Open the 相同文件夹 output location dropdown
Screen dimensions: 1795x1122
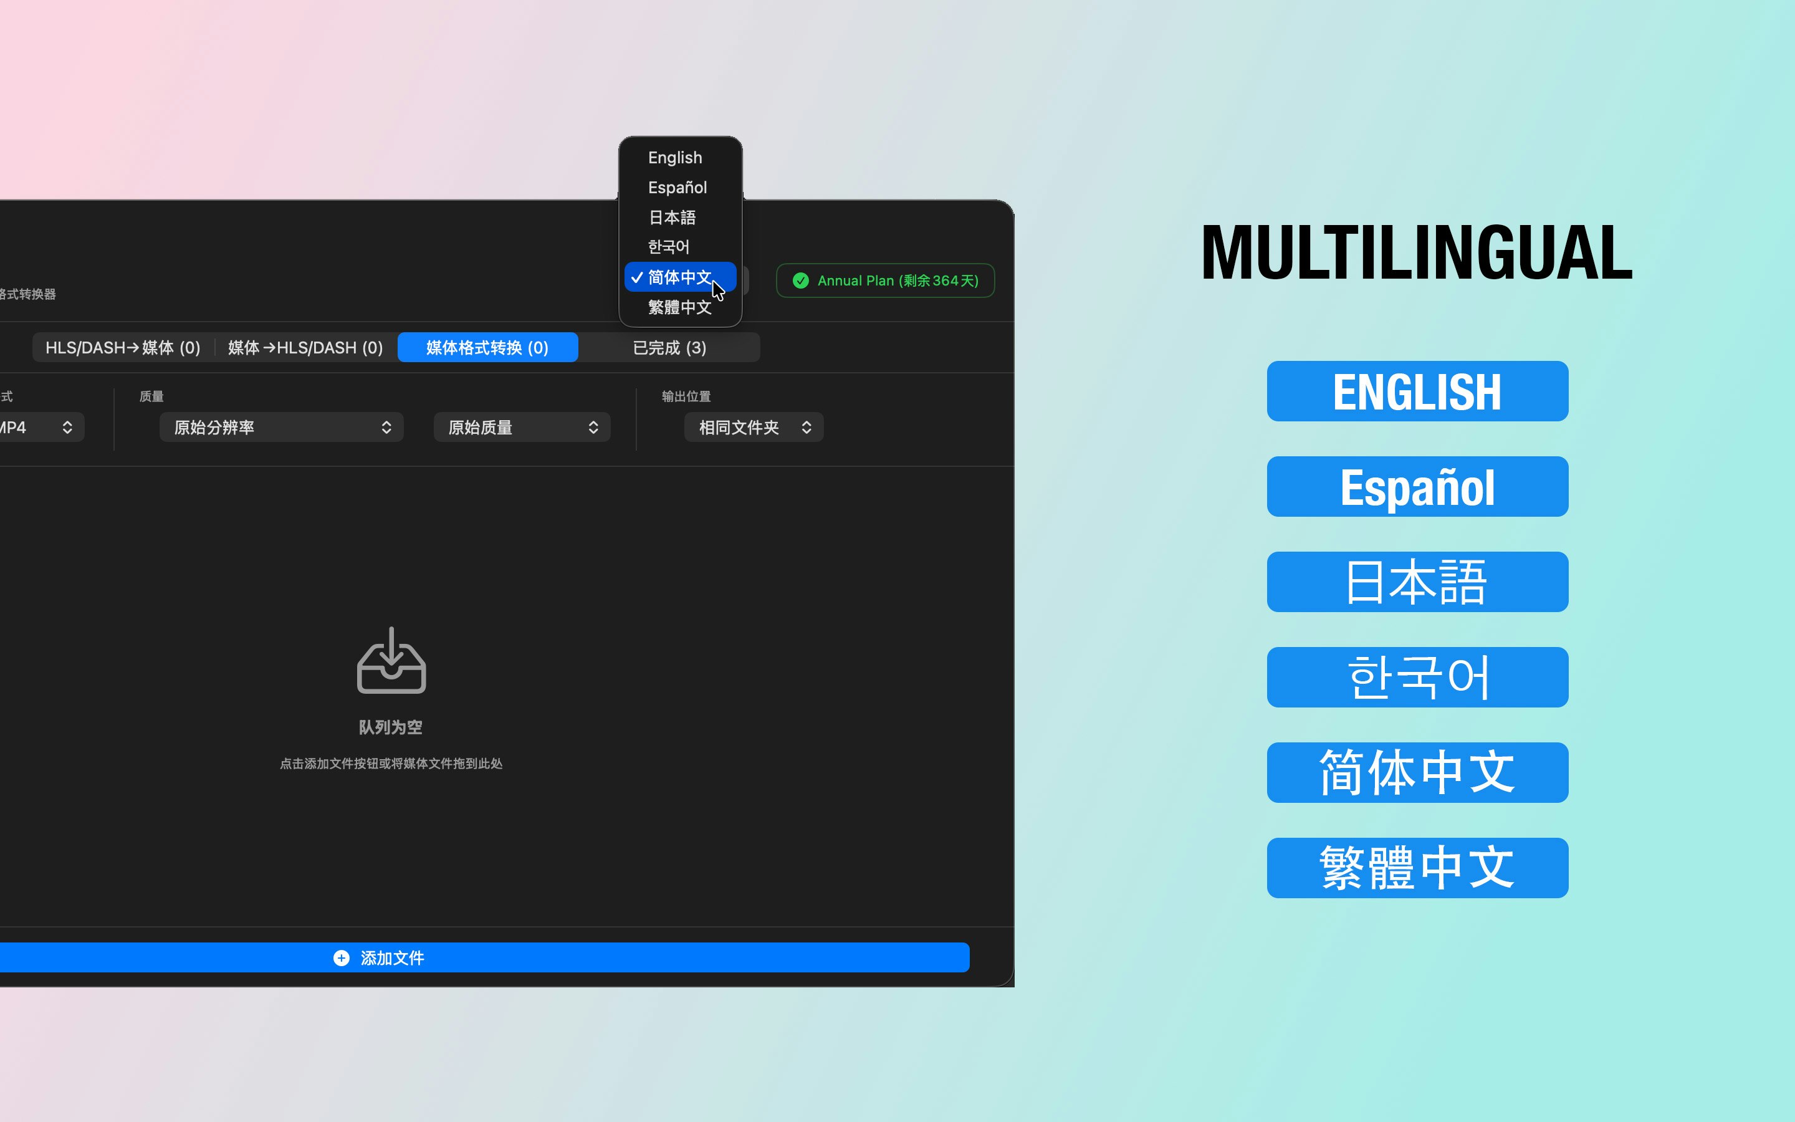tap(753, 428)
